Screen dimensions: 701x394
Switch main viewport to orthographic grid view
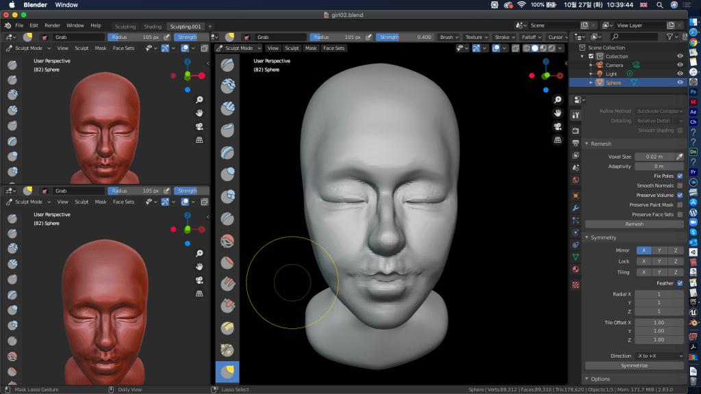pos(558,140)
